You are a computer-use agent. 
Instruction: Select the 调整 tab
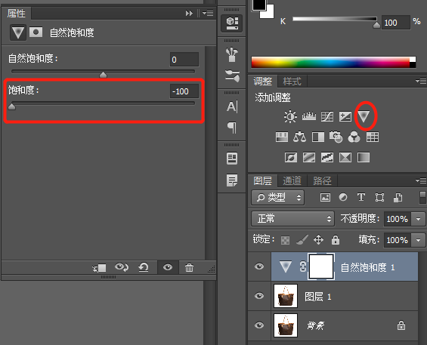coord(263,82)
